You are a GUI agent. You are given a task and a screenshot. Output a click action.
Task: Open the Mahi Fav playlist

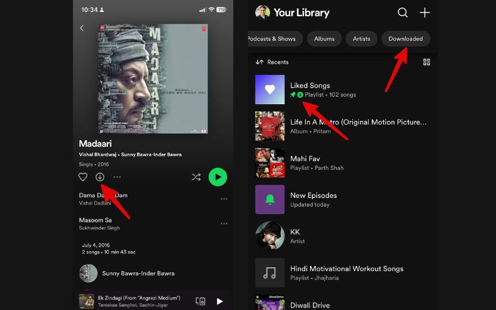343,163
